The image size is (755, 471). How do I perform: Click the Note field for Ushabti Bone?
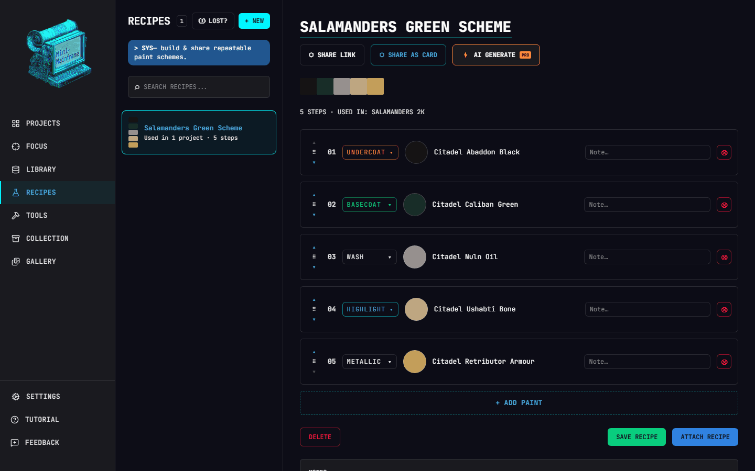point(648,309)
